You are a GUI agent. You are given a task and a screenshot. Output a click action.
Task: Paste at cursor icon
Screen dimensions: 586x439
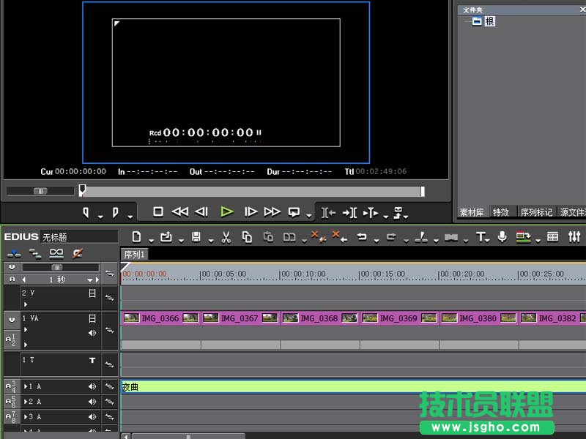tap(268, 237)
